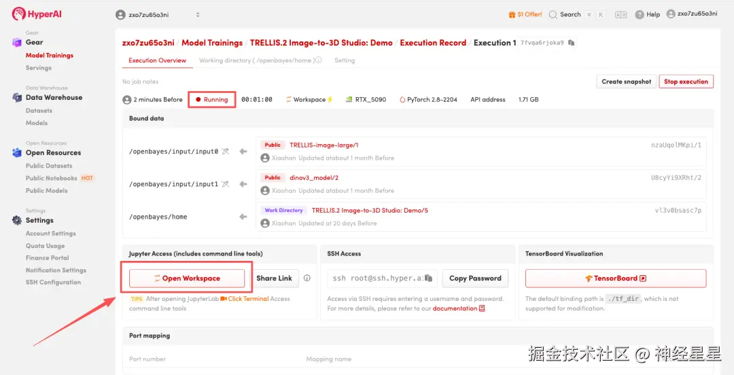Click the HyperAI logo

click(37, 14)
